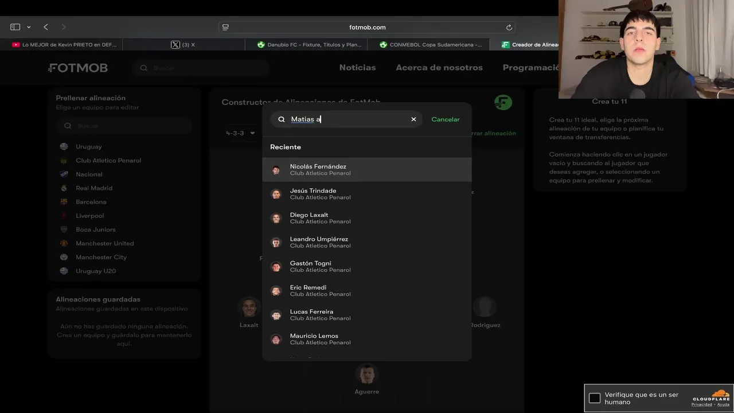Click the player search field with Matias a
This screenshot has height=413, width=734.
coord(346,119)
